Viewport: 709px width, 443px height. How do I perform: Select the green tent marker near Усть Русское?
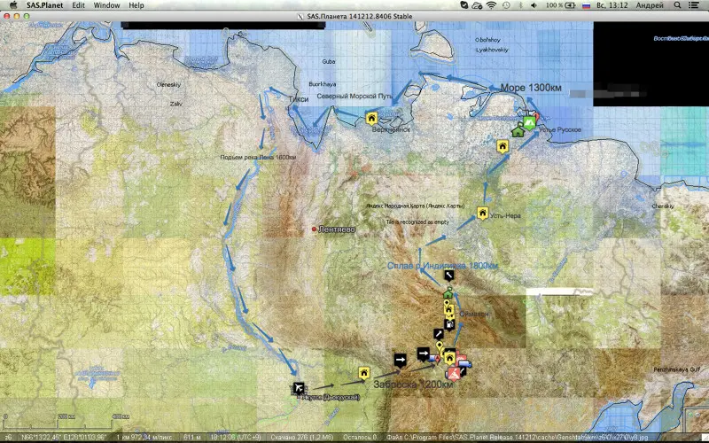click(x=529, y=122)
